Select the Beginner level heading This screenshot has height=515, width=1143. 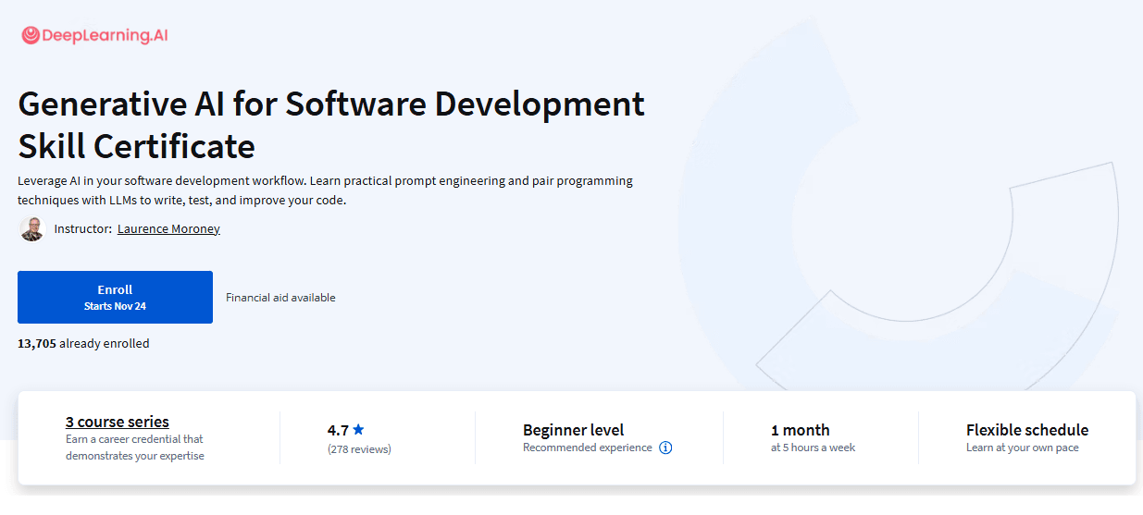(573, 430)
